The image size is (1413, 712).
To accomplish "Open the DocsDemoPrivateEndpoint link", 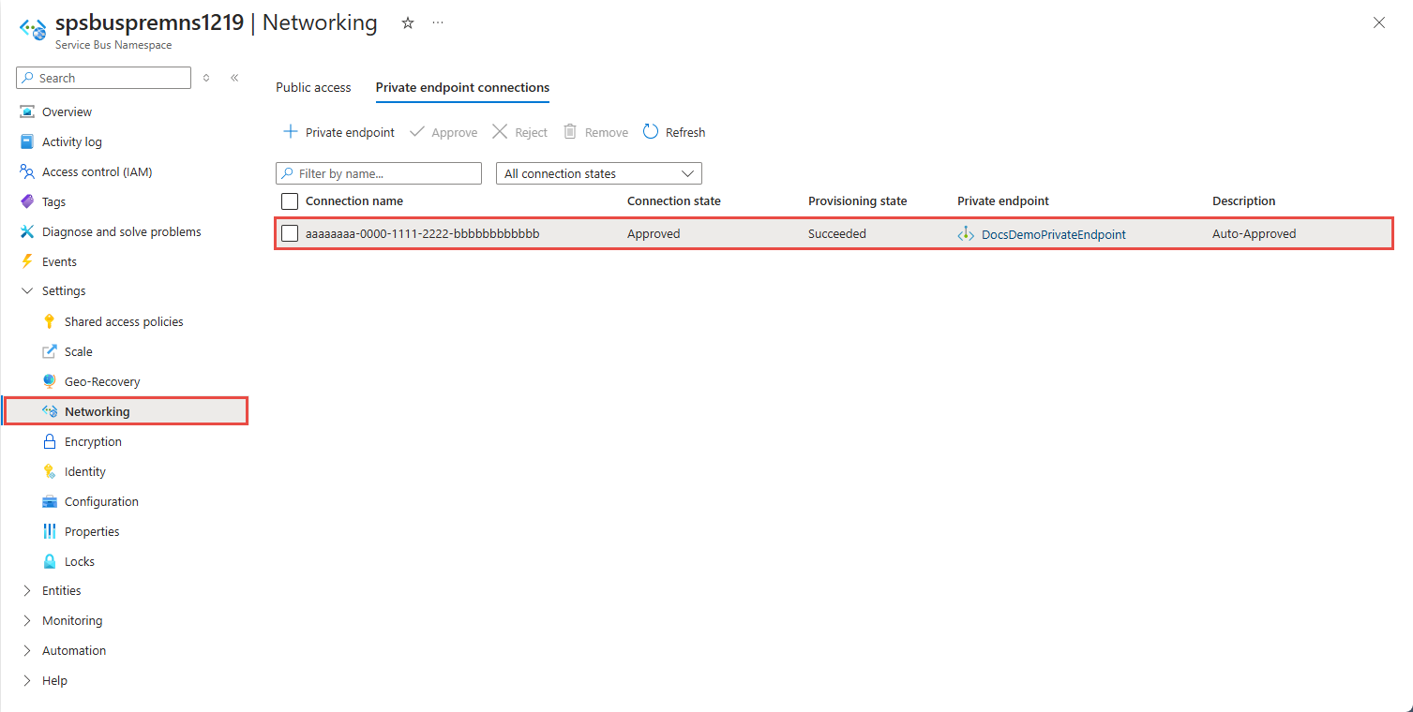I will pyautogui.click(x=1053, y=234).
